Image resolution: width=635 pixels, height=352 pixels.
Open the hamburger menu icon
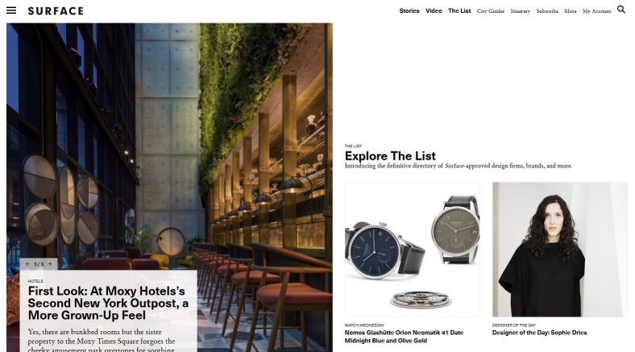(11, 10)
